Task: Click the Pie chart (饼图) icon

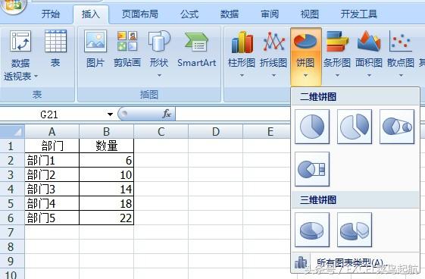Action: pos(305,41)
